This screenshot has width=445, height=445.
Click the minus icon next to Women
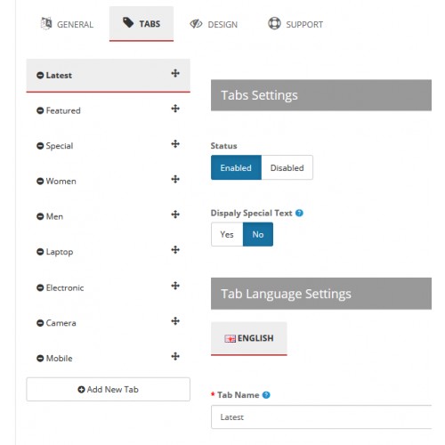(40, 182)
